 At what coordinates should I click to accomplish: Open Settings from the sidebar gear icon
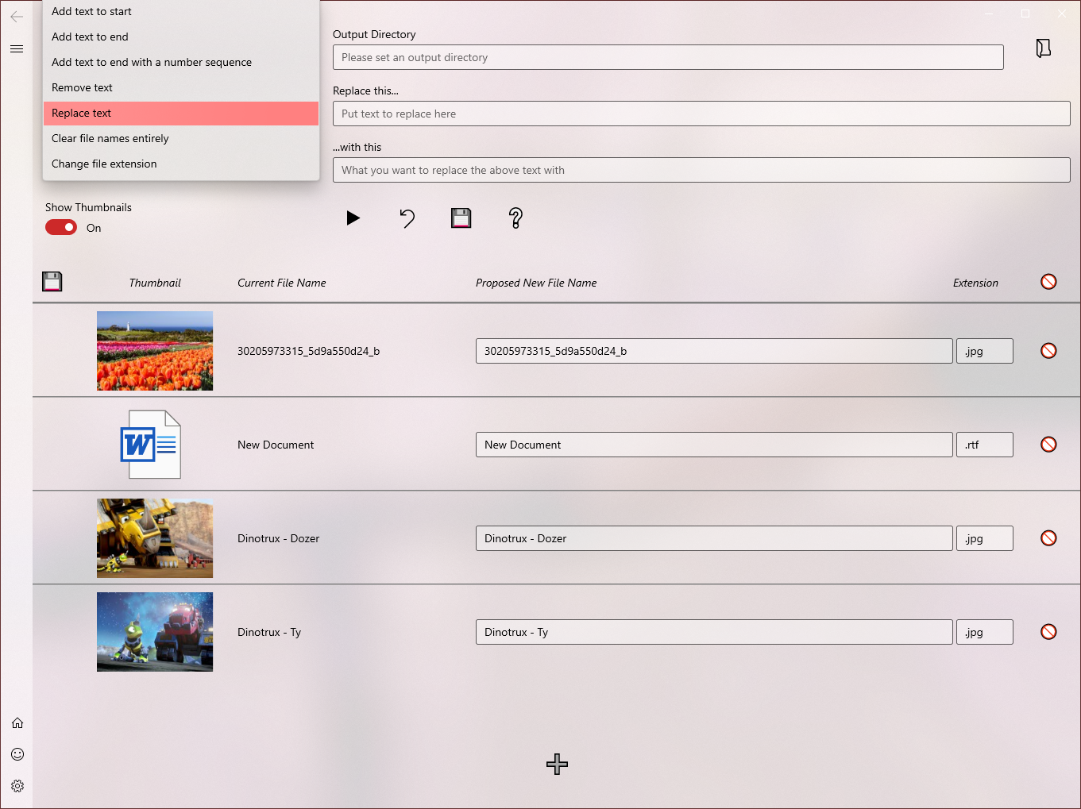point(17,786)
